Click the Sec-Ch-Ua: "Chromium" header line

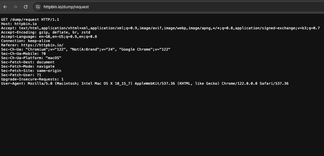(x=86, y=49)
